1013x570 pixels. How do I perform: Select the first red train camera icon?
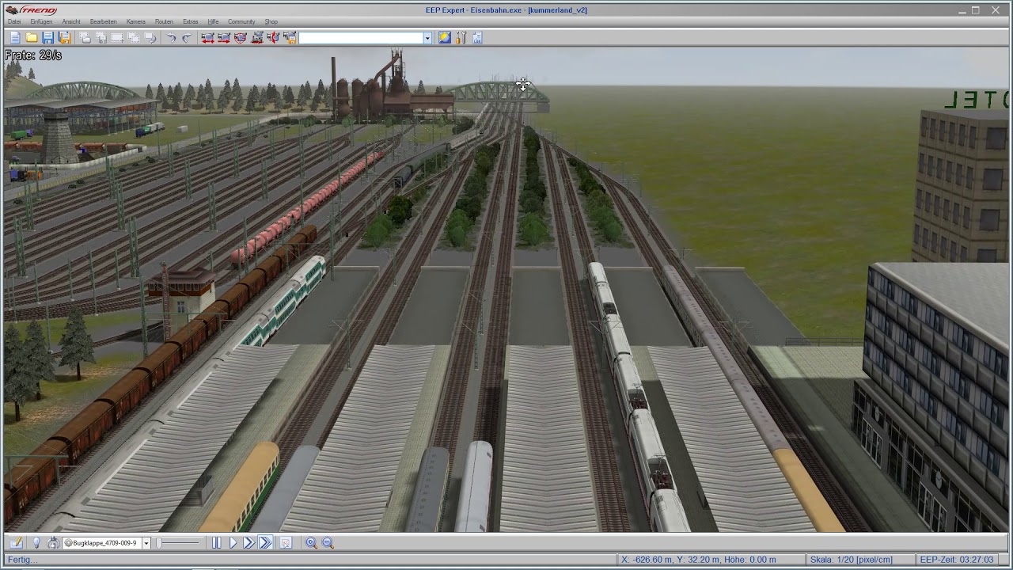(207, 38)
